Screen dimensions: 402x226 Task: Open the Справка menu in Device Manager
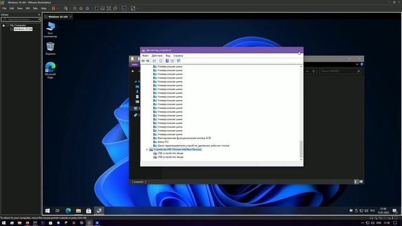tap(178, 56)
